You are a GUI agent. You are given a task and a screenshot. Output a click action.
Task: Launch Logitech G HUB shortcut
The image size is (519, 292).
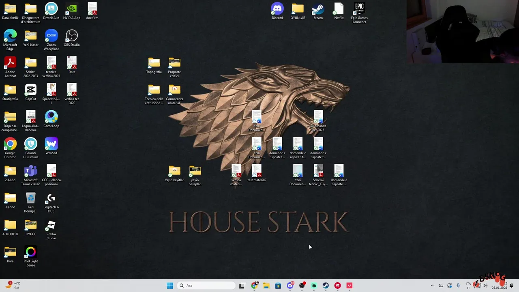click(51, 203)
